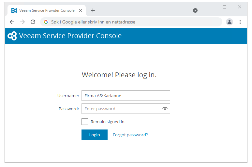Open the Chrome three-dot menu
The width and height of the screenshot is (252, 167).
click(x=240, y=22)
